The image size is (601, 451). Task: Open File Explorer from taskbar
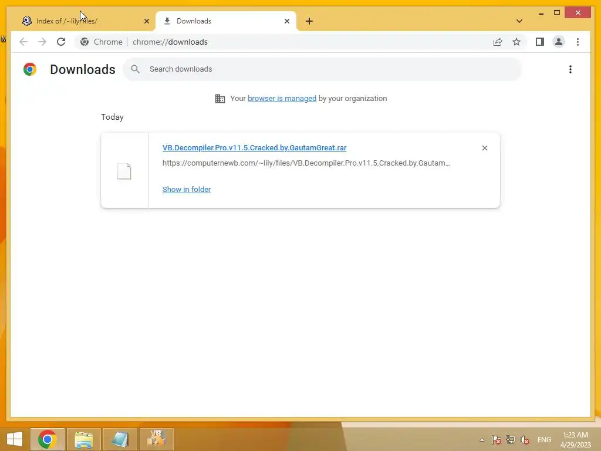pos(83,439)
